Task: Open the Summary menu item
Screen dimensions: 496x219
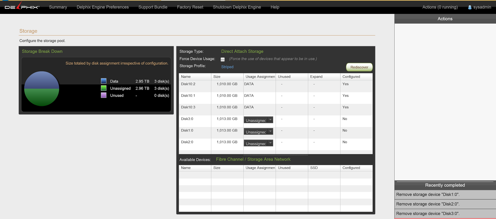Action: pyautogui.click(x=58, y=7)
